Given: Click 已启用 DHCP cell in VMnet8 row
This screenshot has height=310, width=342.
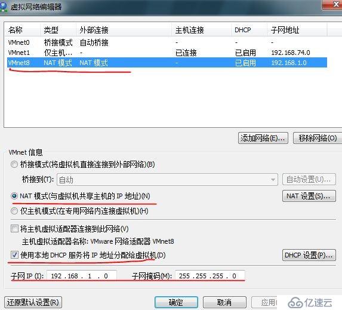Looking at the screenshot, I should point(245,63).
